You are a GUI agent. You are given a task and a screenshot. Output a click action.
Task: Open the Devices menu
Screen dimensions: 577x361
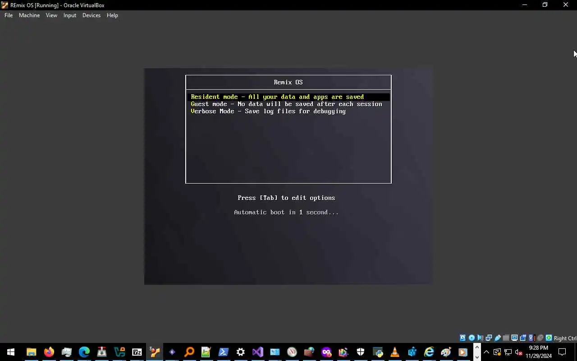[x=92, y=15]
